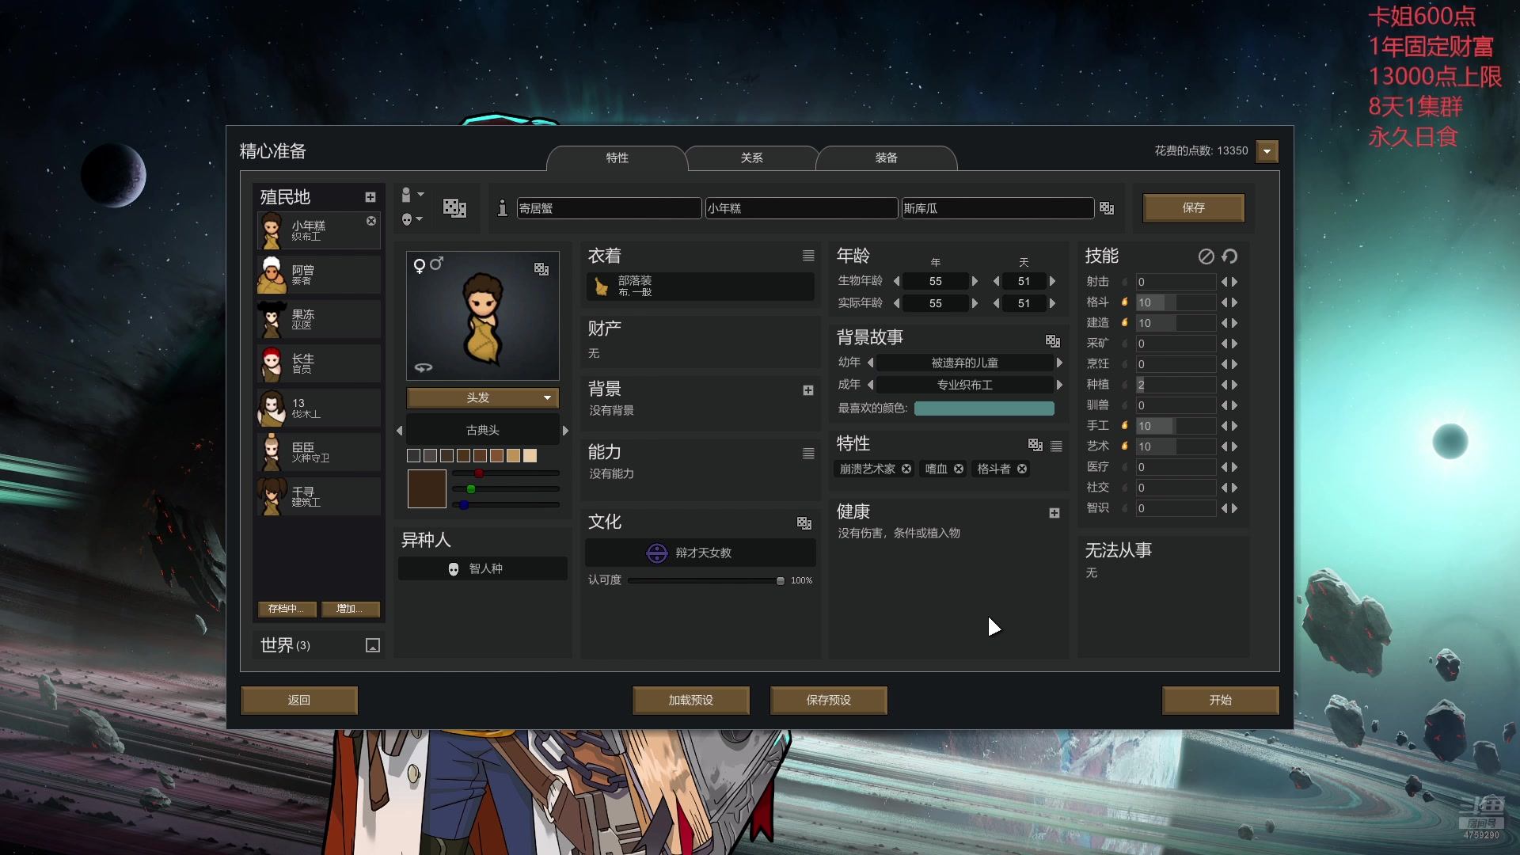Click the 开始 start button
The width and height of the screenshot is (1520, 855).
click(x=1220, y=700)
